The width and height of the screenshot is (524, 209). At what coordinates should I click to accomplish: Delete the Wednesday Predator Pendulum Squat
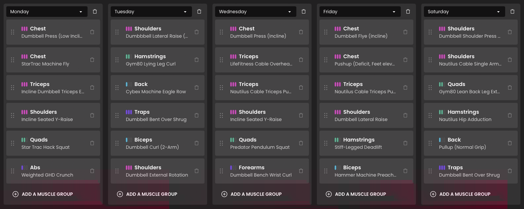(301, 143)
